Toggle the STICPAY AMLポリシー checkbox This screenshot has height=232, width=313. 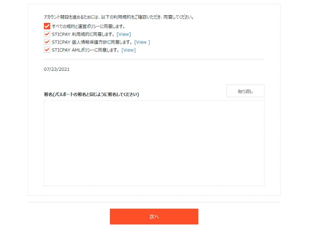[47, 50]
